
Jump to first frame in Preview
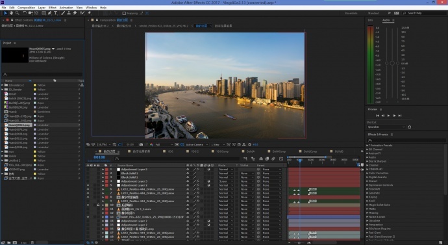click(x=377, y=116)
